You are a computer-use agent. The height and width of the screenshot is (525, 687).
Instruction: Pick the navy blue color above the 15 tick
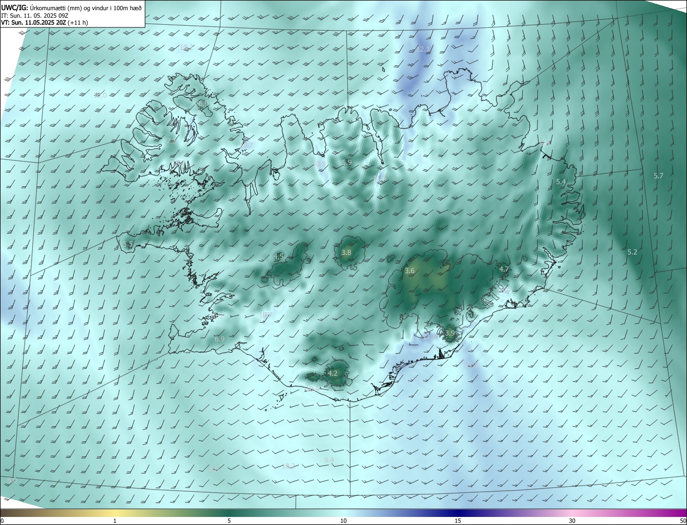click(x=458, y=513)
